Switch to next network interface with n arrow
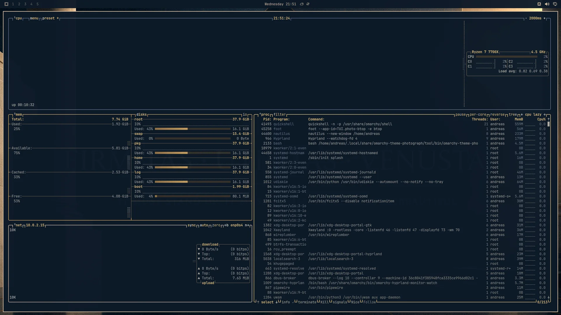The height and width of the screenshot is (315, 561). coord(247,225)
